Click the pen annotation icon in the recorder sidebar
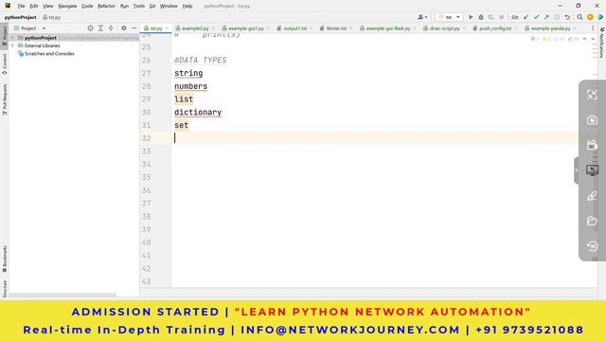 592,196
